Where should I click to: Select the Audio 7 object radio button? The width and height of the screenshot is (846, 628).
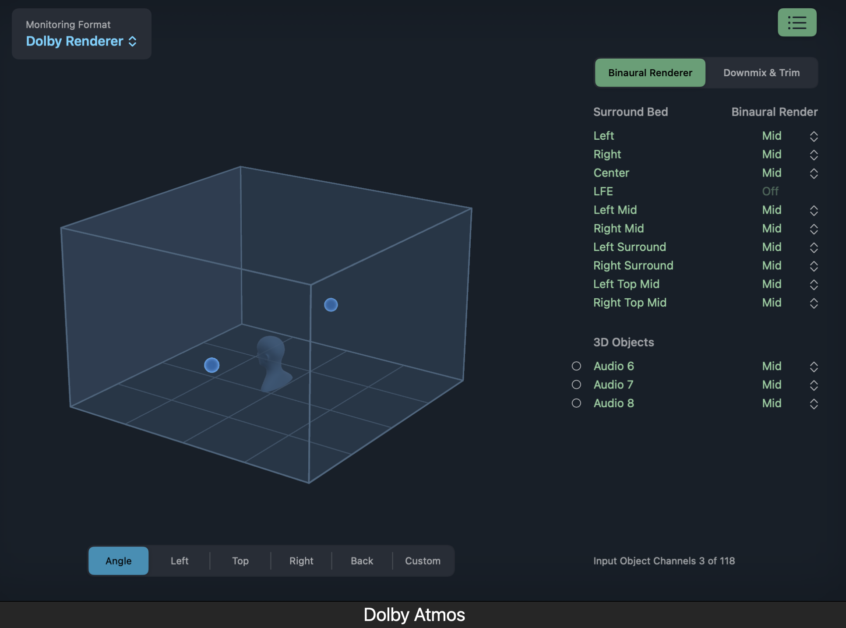tap(576, 384)
